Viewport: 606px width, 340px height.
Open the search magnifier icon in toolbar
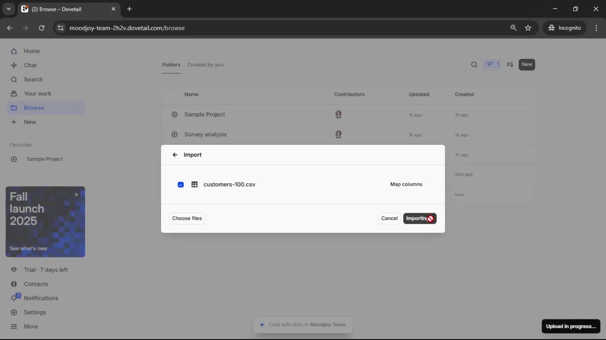(x=474, y=65)
